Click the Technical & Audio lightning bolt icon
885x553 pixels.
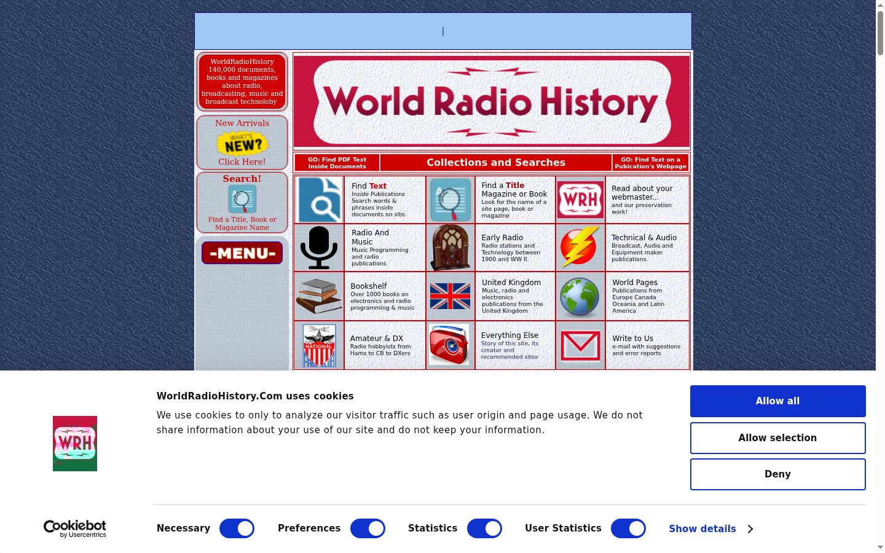580,248
